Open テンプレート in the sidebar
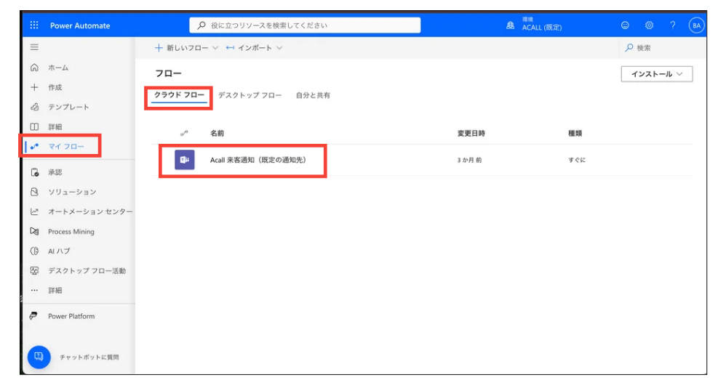The width and height of the screenshot is (726, 385). click(68, 107)
